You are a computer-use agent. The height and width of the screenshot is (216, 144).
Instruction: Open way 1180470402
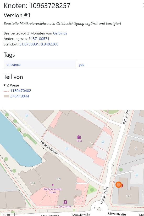21,91
